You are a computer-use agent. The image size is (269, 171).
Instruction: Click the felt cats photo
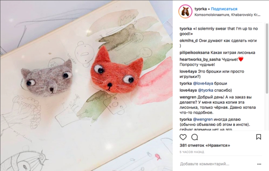click(86, 85)
